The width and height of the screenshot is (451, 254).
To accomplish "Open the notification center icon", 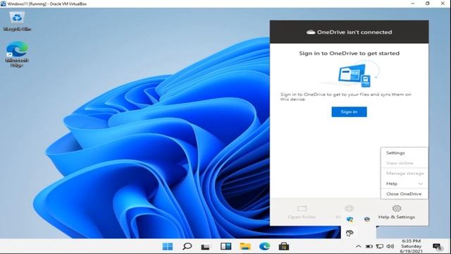I will [437, 247].
